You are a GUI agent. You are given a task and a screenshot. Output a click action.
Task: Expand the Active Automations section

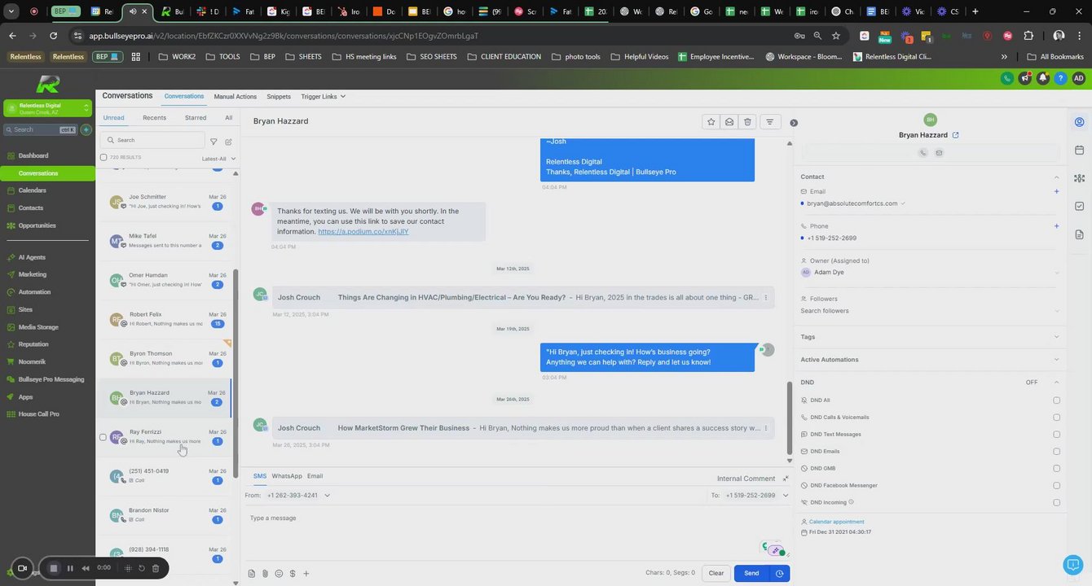point(1057,360)
